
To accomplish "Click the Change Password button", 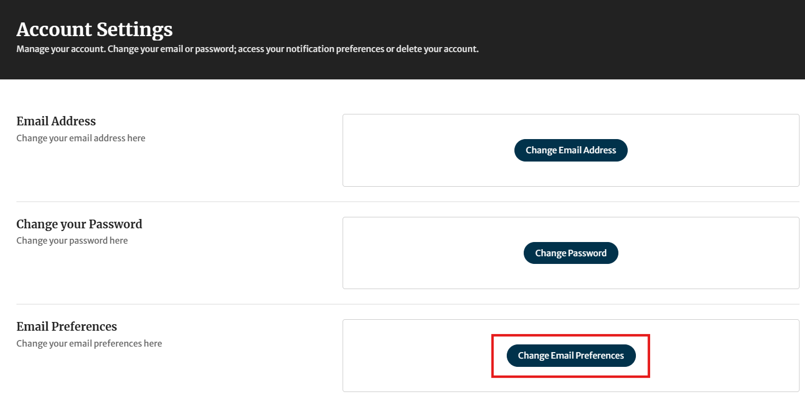I will (571, 252).
